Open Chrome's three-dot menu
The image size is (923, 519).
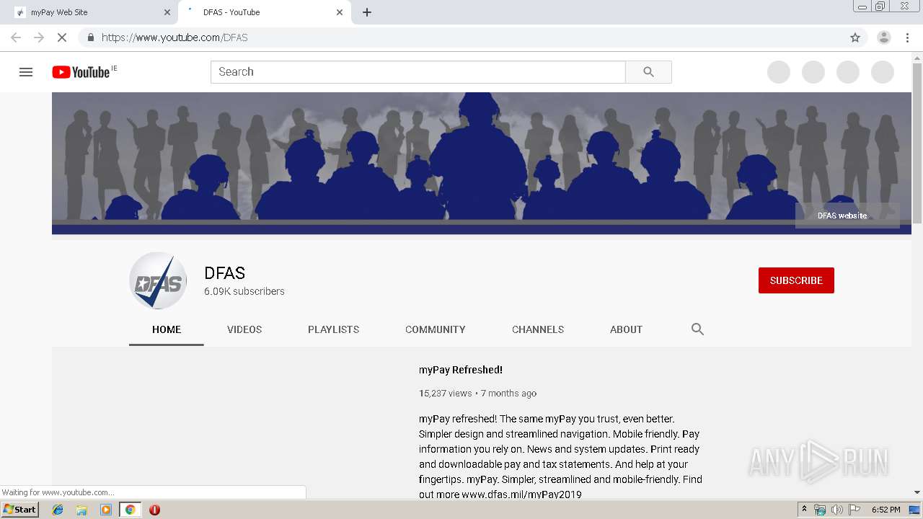pos(907,37)
